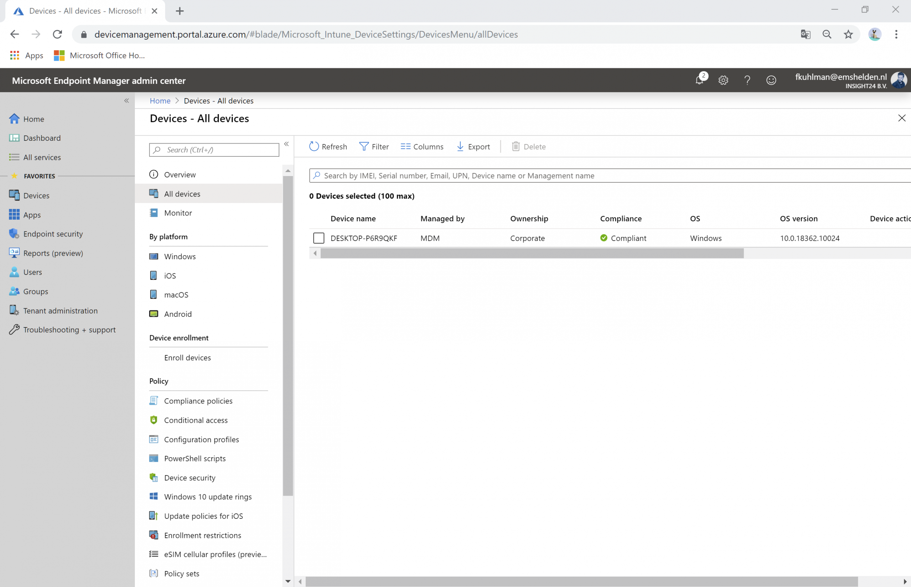
Task: Open the Filter funnel option
Action: (374, 146)
